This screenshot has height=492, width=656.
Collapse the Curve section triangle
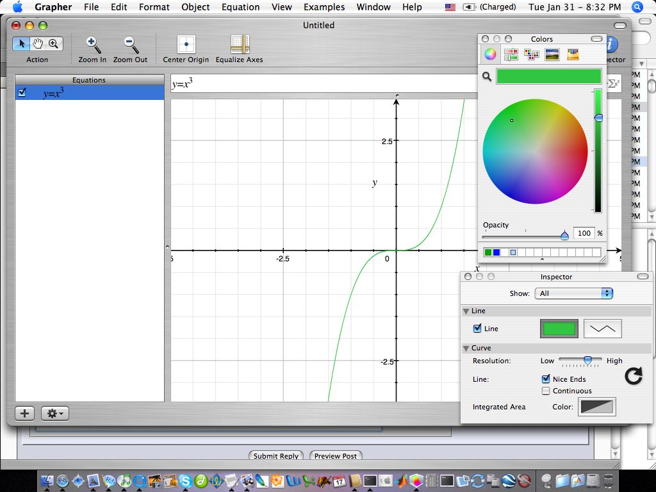coord(466,348)
